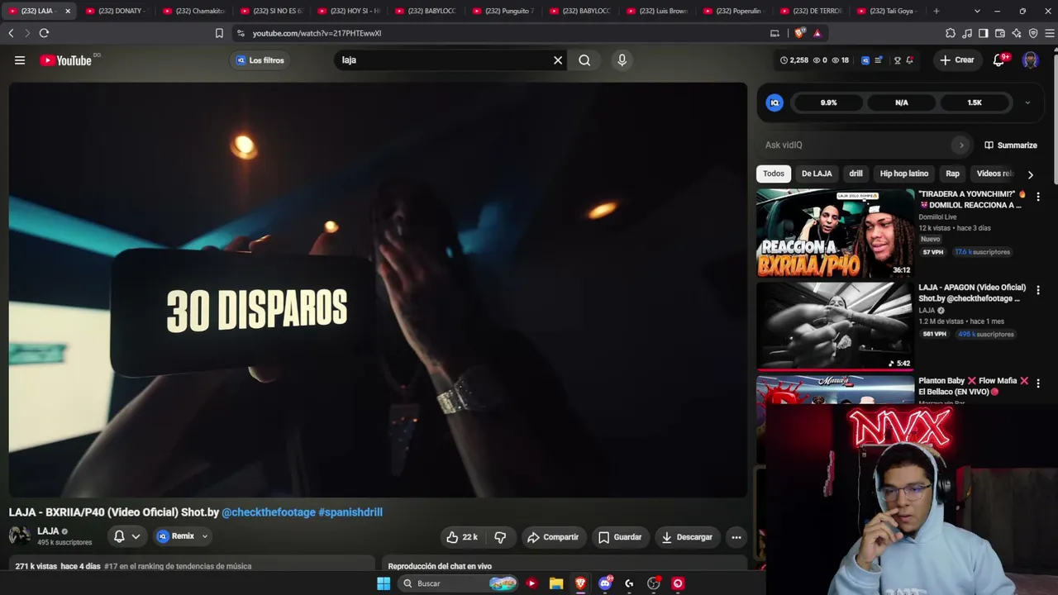The image size is (1058, 595).
Task: Open the browser extensions puzzle icon
Action: pyautogui.click(x=951, y=33)
